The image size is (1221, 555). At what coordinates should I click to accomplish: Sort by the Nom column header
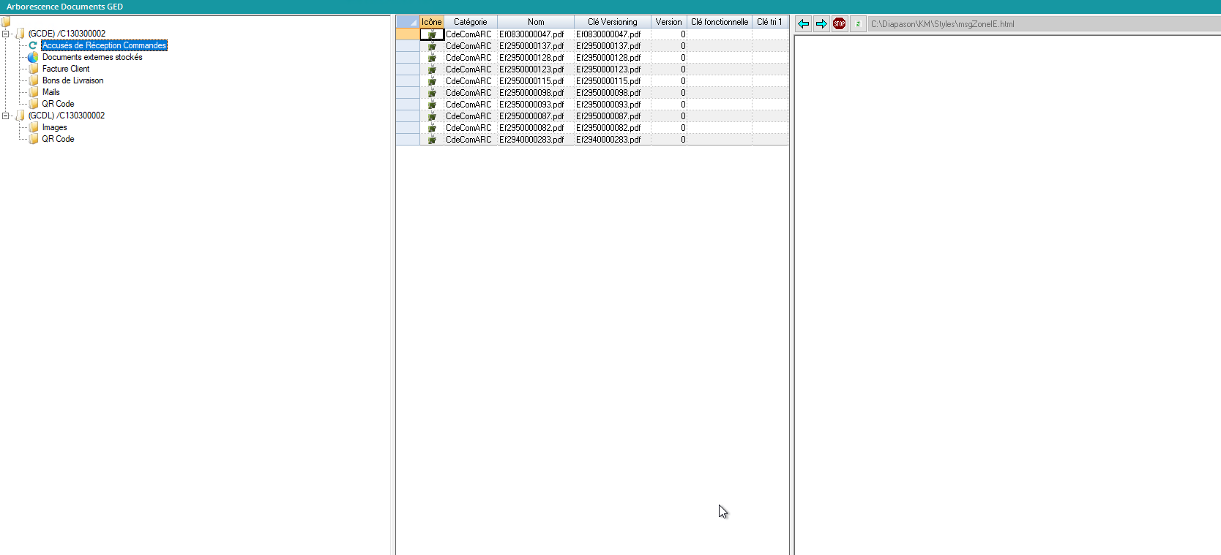click(536, 22)
